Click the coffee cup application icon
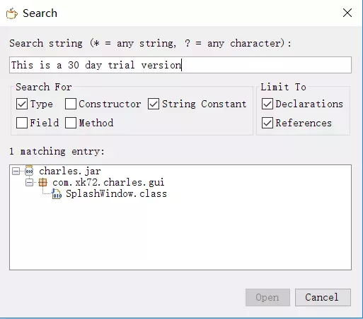 pos(12,13)
